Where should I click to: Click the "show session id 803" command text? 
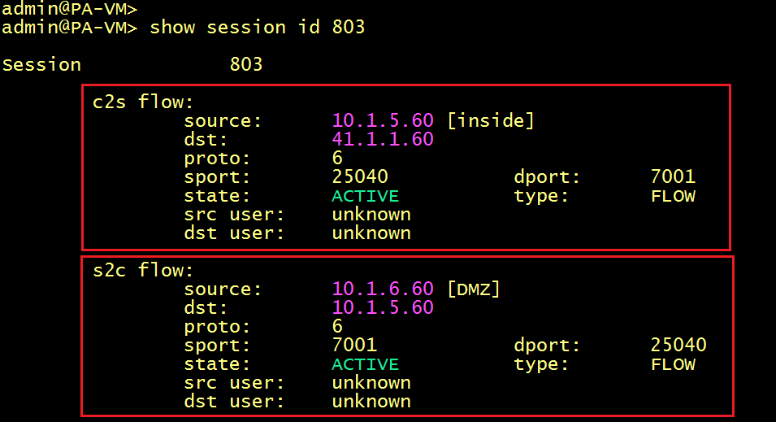pos(258,27)
